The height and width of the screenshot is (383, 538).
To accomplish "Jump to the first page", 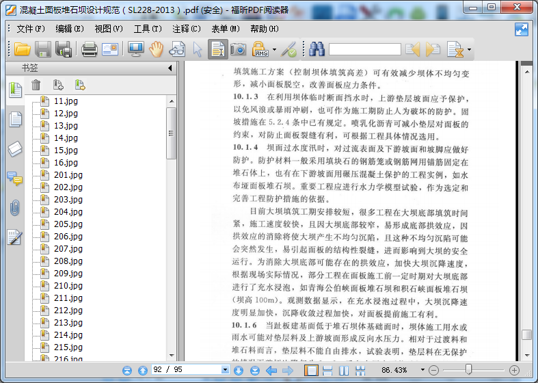I will [127, 370].
